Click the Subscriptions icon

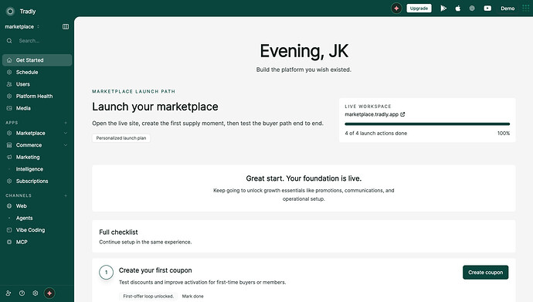[x=9, y=181]
